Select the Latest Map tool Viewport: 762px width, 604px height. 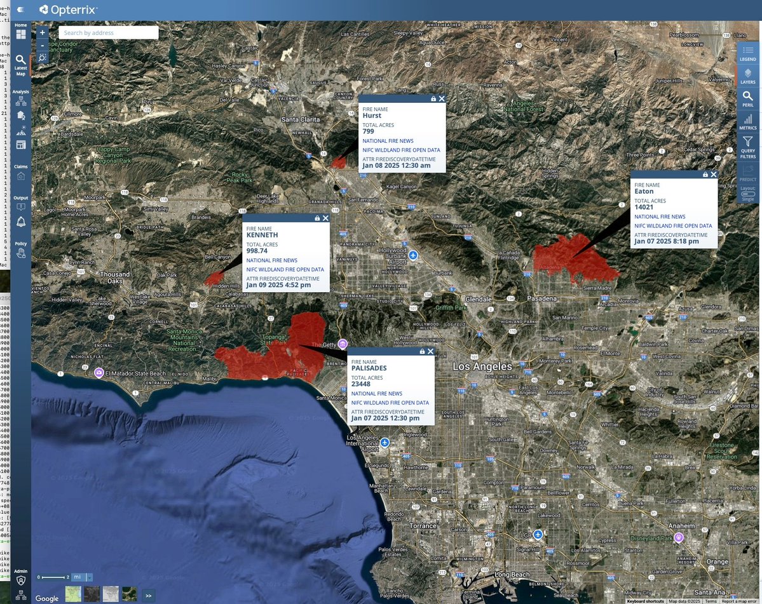click(x=20, y=62)
